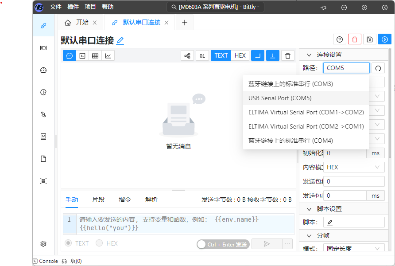Screen dimensions: 395x266
Task: Select the HEX send format radio button
Action: click(100, 243)
